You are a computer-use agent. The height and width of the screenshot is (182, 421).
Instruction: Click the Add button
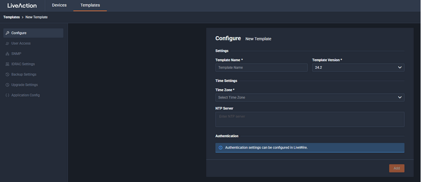click(396, 169)
